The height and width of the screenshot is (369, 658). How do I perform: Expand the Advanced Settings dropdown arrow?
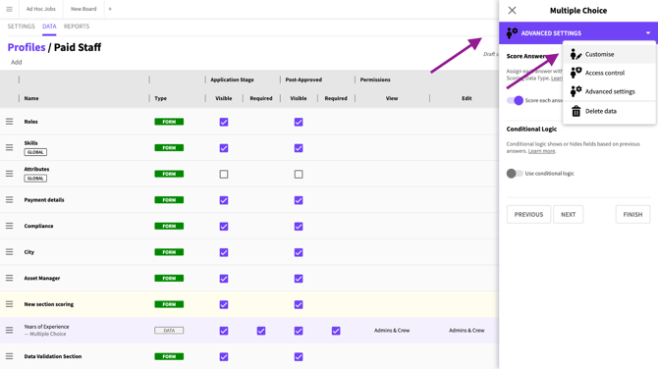tap(648, 33)
